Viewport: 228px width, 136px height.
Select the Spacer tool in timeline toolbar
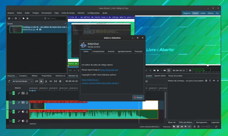[x=51, y=81]
